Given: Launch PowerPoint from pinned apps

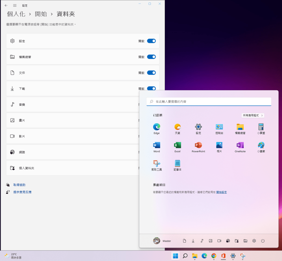Looking at the screenshot, I should point(198,147).
